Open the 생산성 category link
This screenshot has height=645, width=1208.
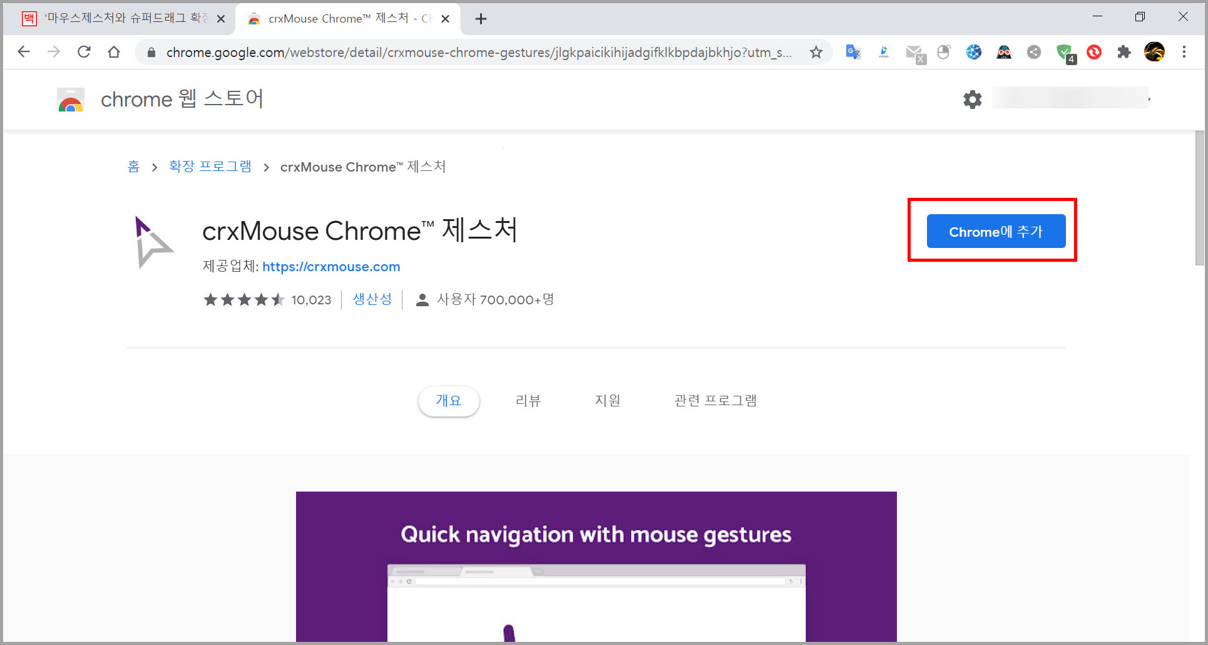point(372,299)
